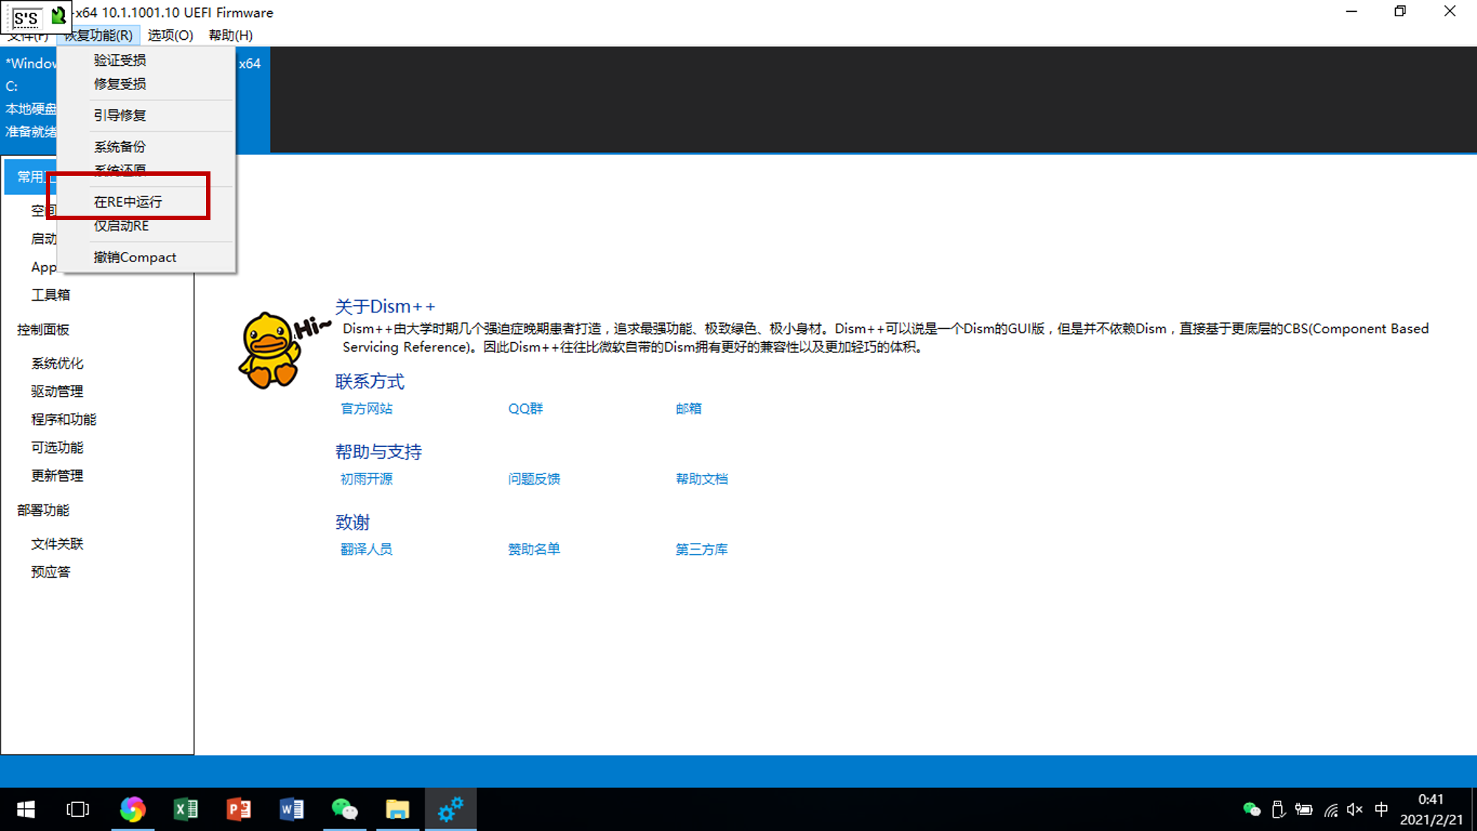Switch input method via the tray 中 indicator
This screenshot has width=1477, height=831.
click(1381, 810)
